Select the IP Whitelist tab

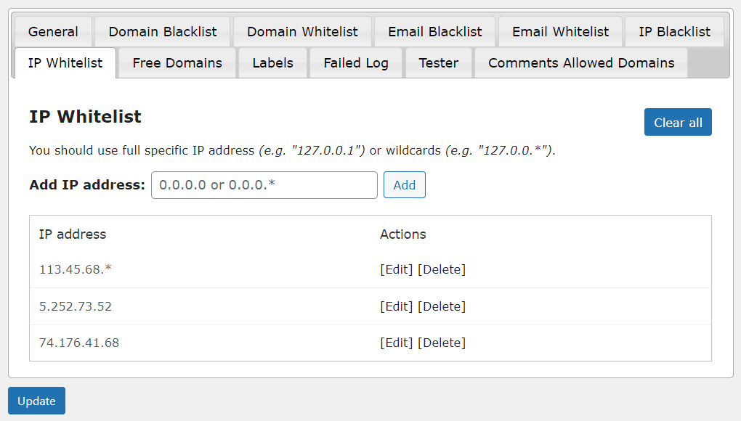tap(65, 63)
